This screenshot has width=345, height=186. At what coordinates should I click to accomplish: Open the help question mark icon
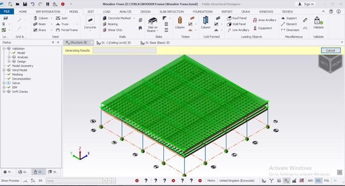point(331,12)
